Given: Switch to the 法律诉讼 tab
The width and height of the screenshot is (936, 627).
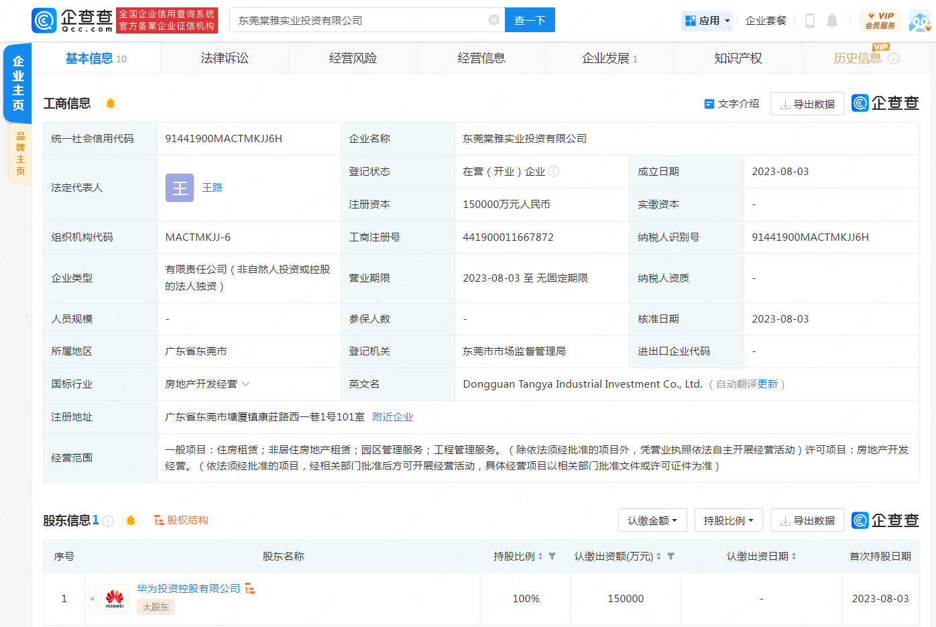Looking at the screenshot, I should pos(225,58).
